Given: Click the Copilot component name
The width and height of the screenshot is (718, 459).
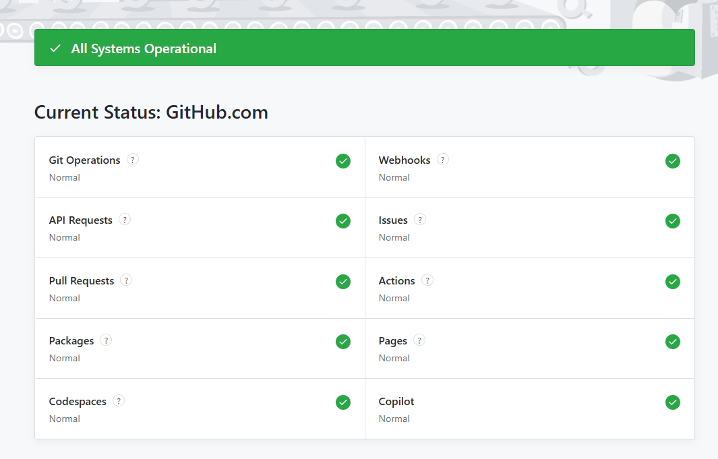Looking at the screenshot, I should click(396, 402).
